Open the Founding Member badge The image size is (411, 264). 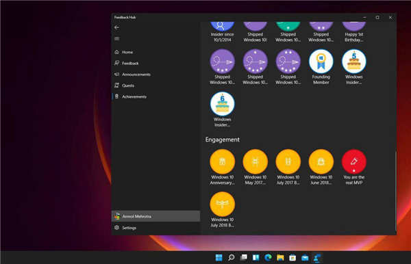click(x=321, y=67)
